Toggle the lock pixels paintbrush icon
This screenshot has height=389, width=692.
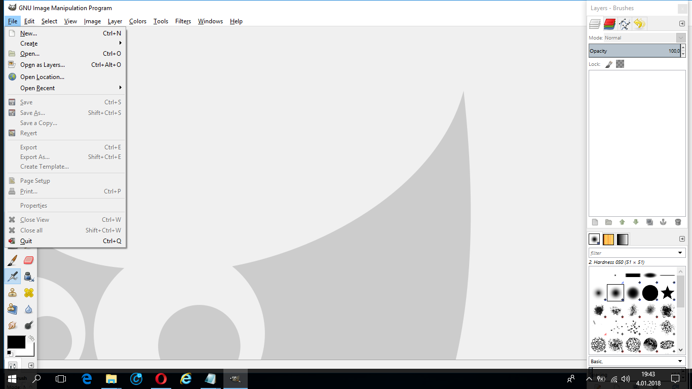tap(609, 64)
